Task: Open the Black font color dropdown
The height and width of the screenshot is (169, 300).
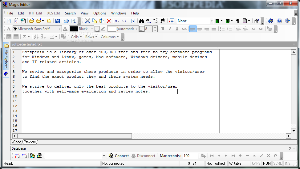Action: [x=92, y=29]
